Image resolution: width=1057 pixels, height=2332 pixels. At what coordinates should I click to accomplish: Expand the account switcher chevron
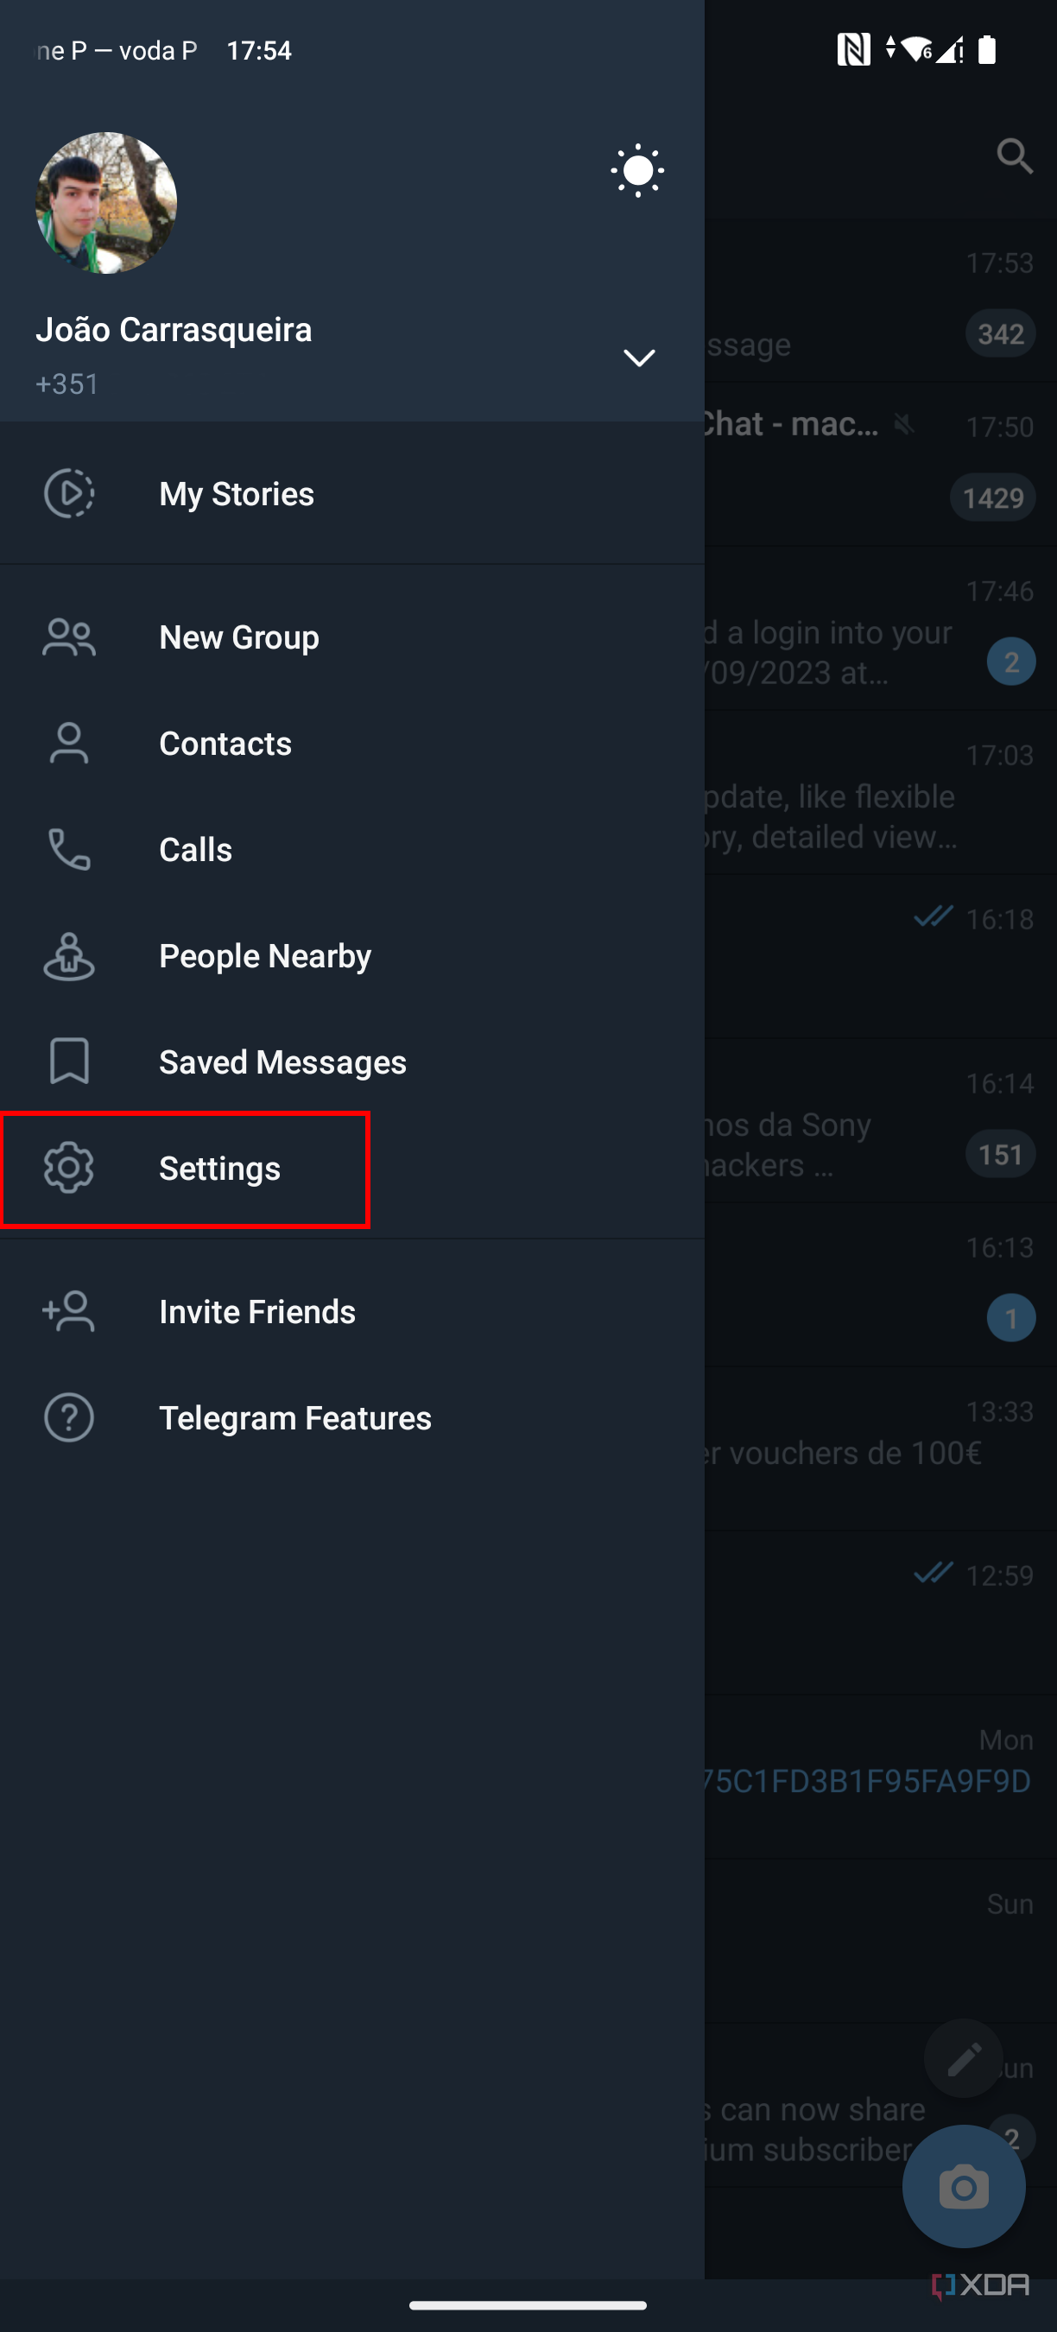point(640,358)
